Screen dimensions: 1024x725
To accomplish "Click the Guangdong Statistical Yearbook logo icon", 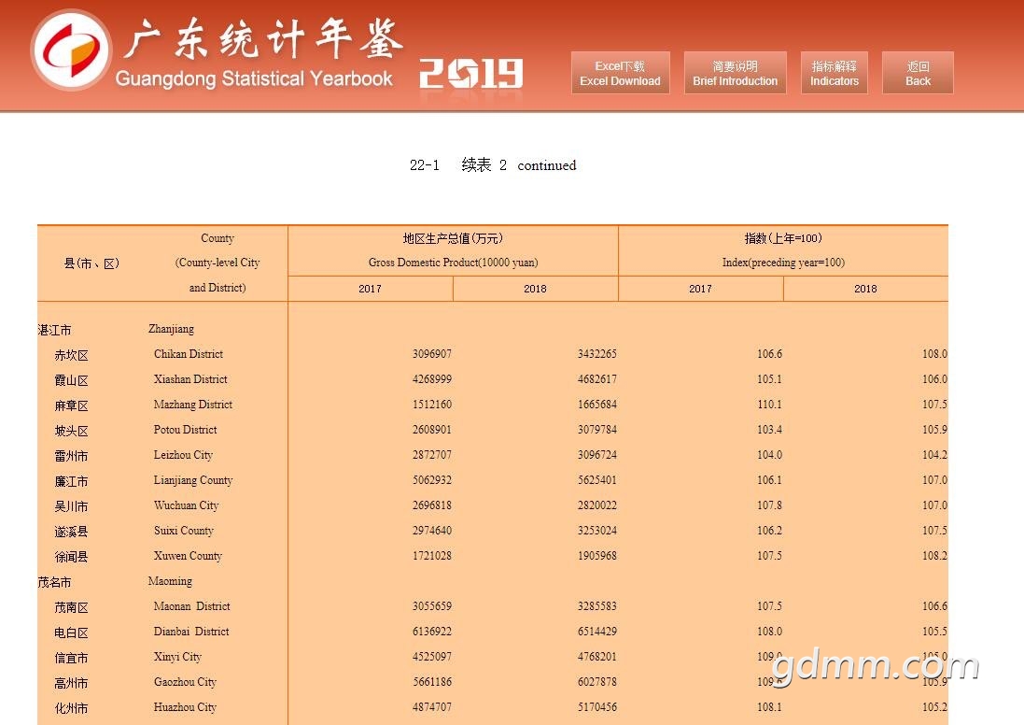I will point(71,50).
